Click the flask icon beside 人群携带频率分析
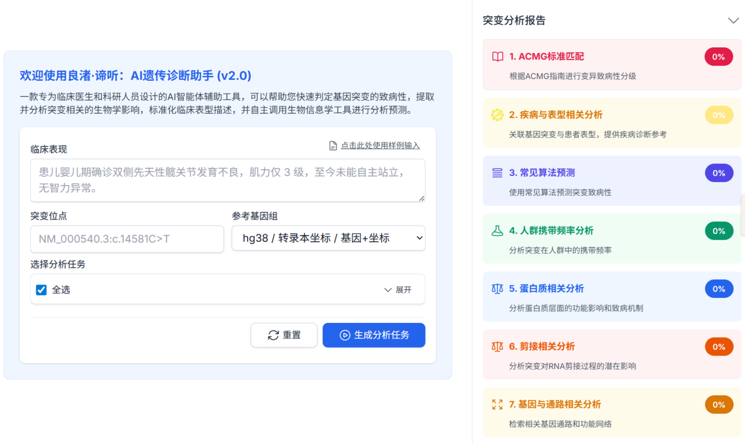The width and height of the screenshot is (745, 444). point(497,231)
